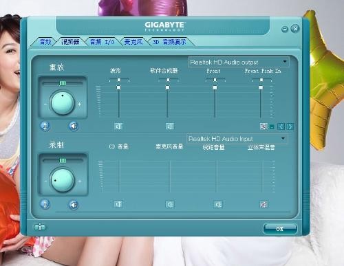Click the small ellipsis button beside arrows
The image size is (344, 266).
coord(272,126)
